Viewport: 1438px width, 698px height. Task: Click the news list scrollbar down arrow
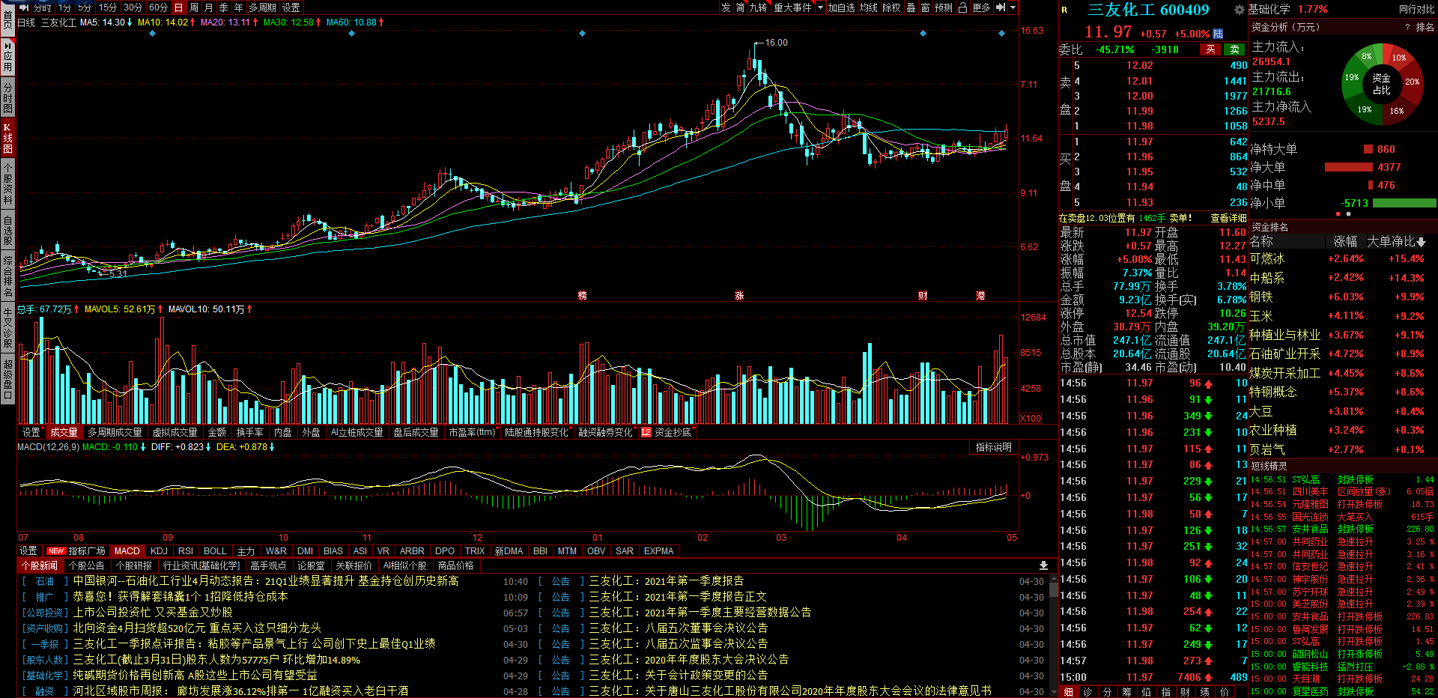tap(1053, 692)
